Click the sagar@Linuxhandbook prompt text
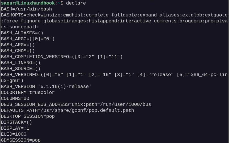229x143 pixels. point(28,3)
